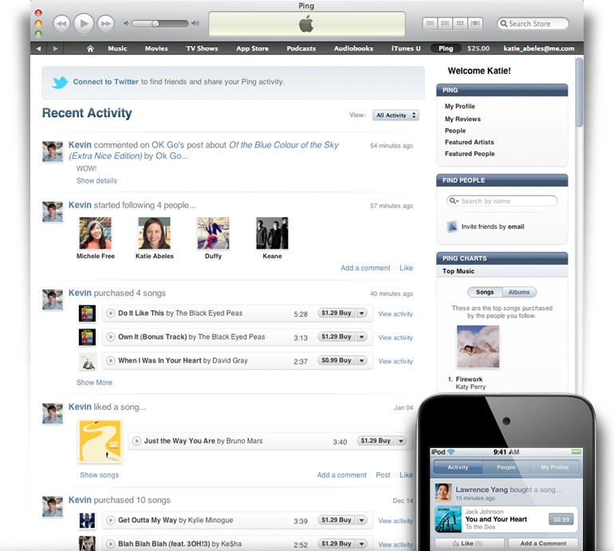Select the Ping tab
The height and width of the screenshot is (551, 614).
(x=446, y=49)
